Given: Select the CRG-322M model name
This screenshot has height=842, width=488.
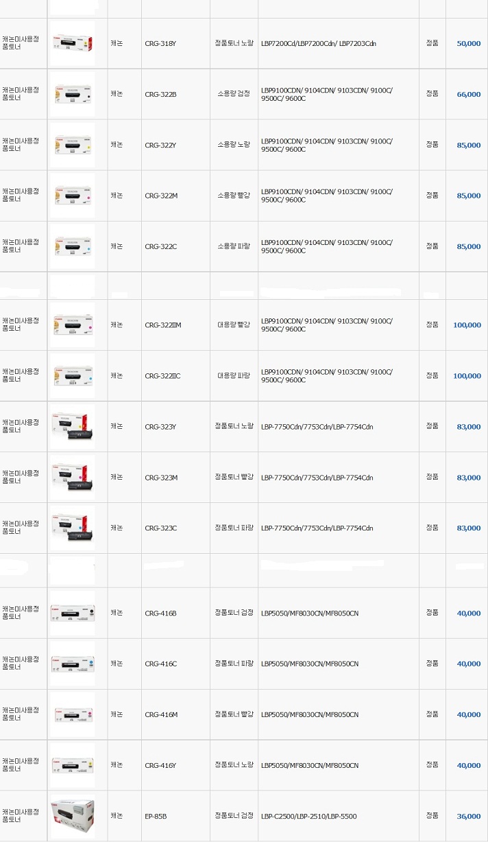Looking at the screenshot, I should (x=161, y=196).
